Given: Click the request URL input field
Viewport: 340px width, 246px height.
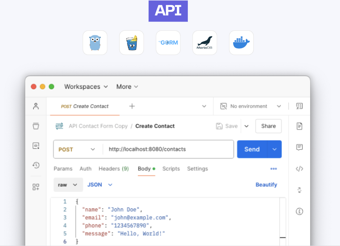Looking at the screenshot, I should coord(168,149).
